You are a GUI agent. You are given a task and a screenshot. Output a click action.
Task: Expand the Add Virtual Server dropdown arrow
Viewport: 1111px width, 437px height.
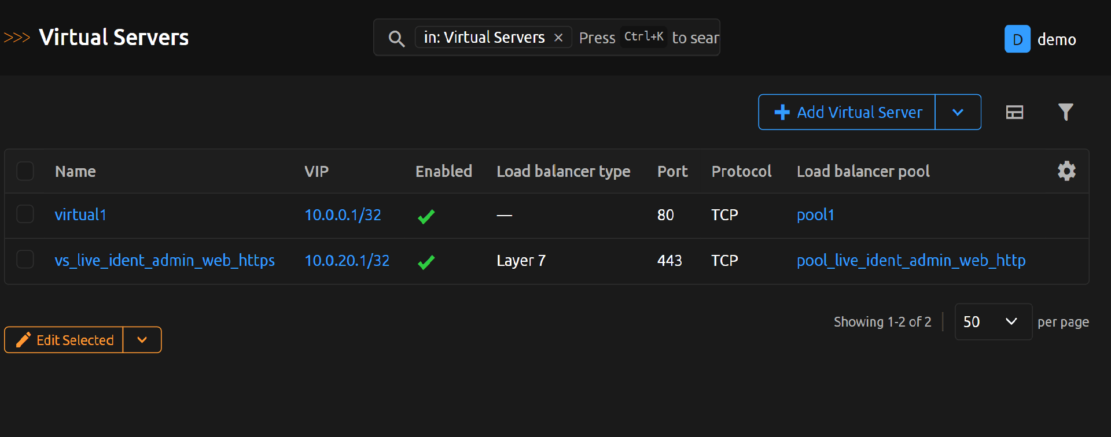click(958, 112)
